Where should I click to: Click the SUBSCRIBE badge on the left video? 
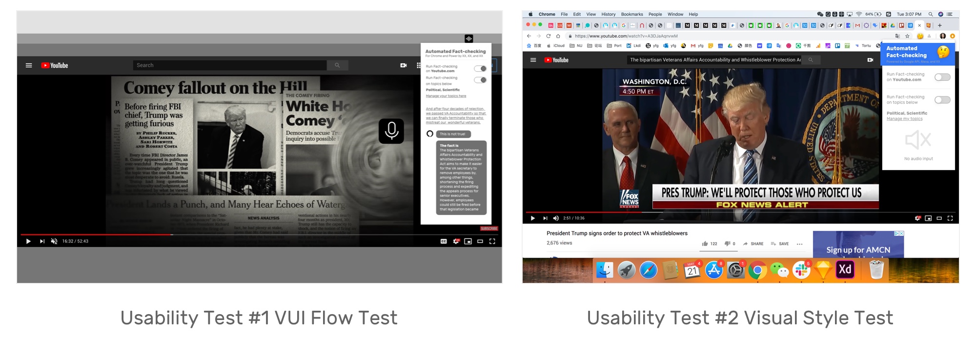pos(489,228)
